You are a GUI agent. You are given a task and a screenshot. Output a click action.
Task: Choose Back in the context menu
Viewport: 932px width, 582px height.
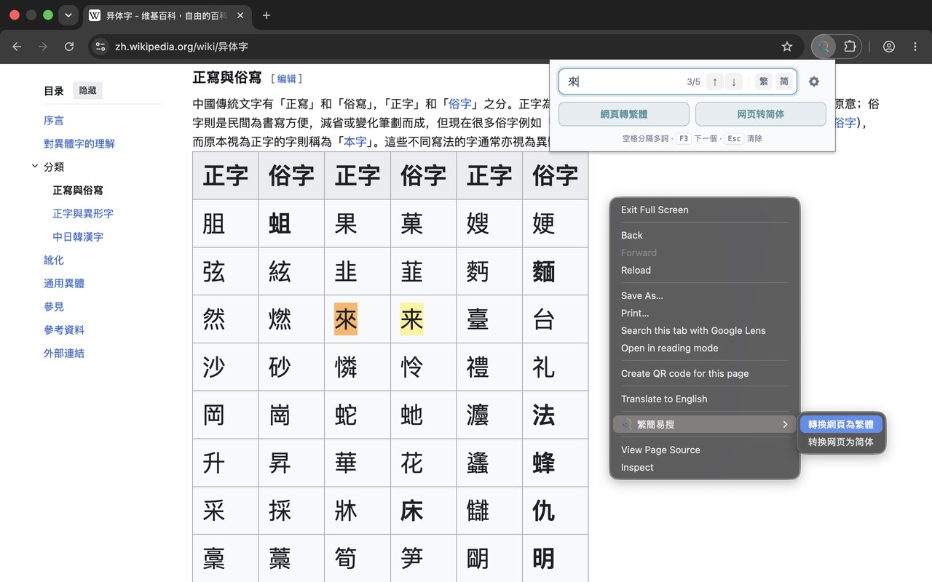[x=705, y=235]
